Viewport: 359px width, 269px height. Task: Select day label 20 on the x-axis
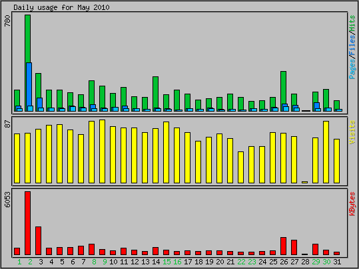pyautogui.click(x=220, y=262)
